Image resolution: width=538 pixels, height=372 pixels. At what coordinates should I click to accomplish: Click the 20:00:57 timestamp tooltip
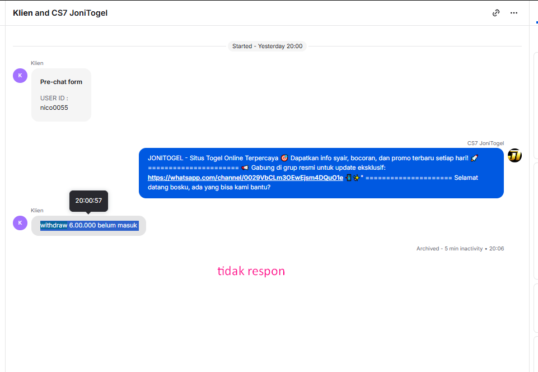click(88, 201)
